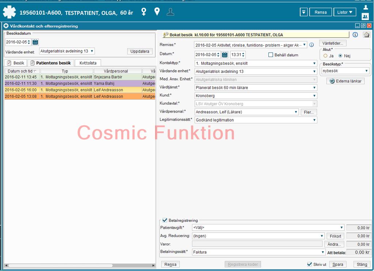374x271 pixels.
Task: Sort by Datum och tid column header
Action: [x=22, y=71]
